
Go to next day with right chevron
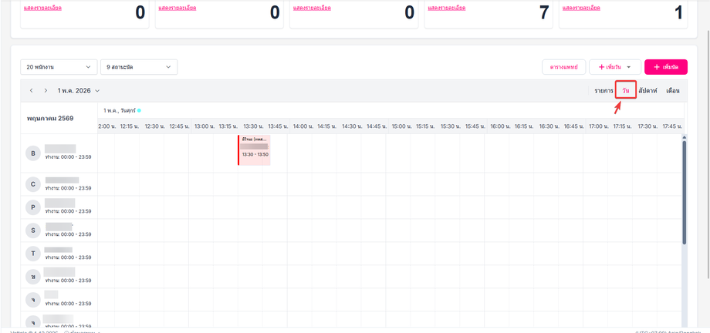coord(46,90)
